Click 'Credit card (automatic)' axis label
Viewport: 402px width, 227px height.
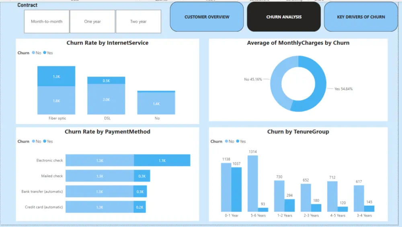[x=44, y=207]
